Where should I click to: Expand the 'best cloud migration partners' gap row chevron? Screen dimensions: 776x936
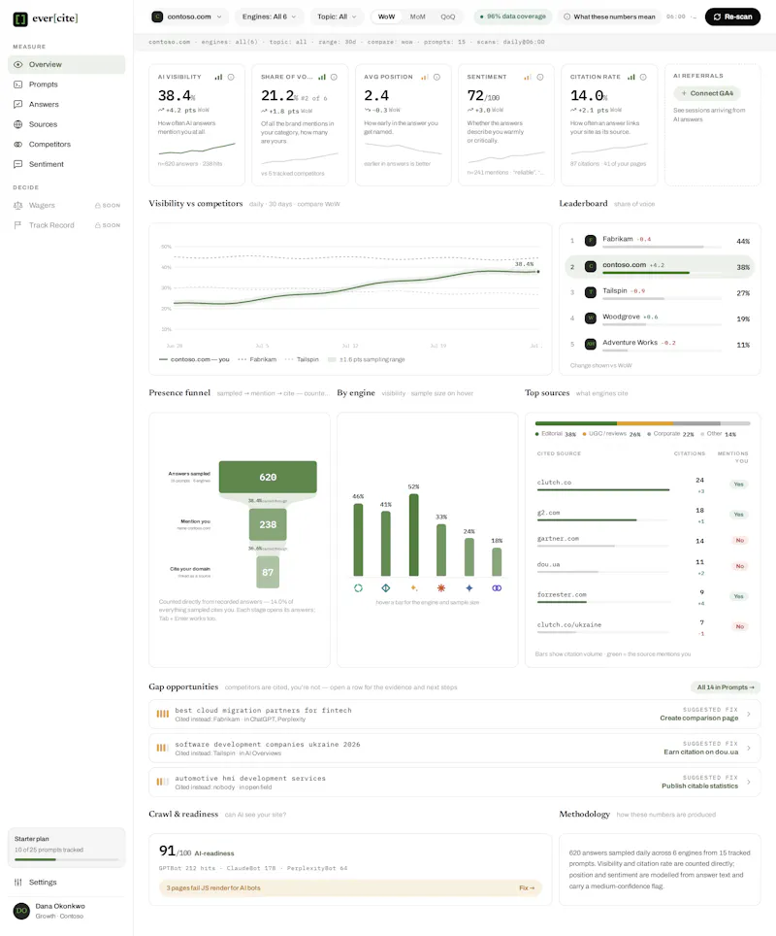click(x=749, y=714)
